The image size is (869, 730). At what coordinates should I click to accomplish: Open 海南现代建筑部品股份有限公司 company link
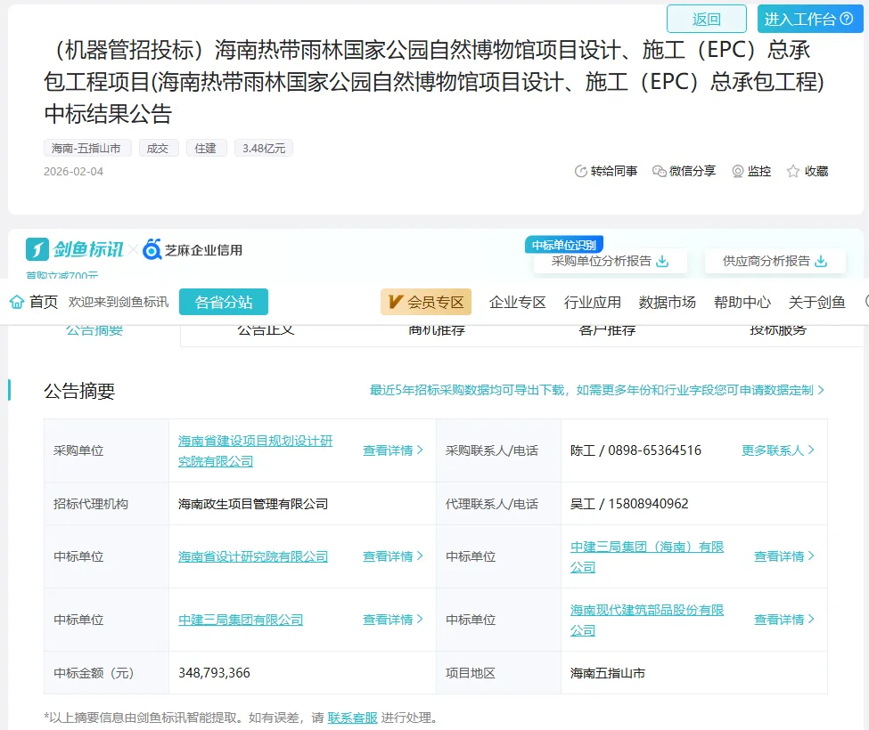(647, 620)
